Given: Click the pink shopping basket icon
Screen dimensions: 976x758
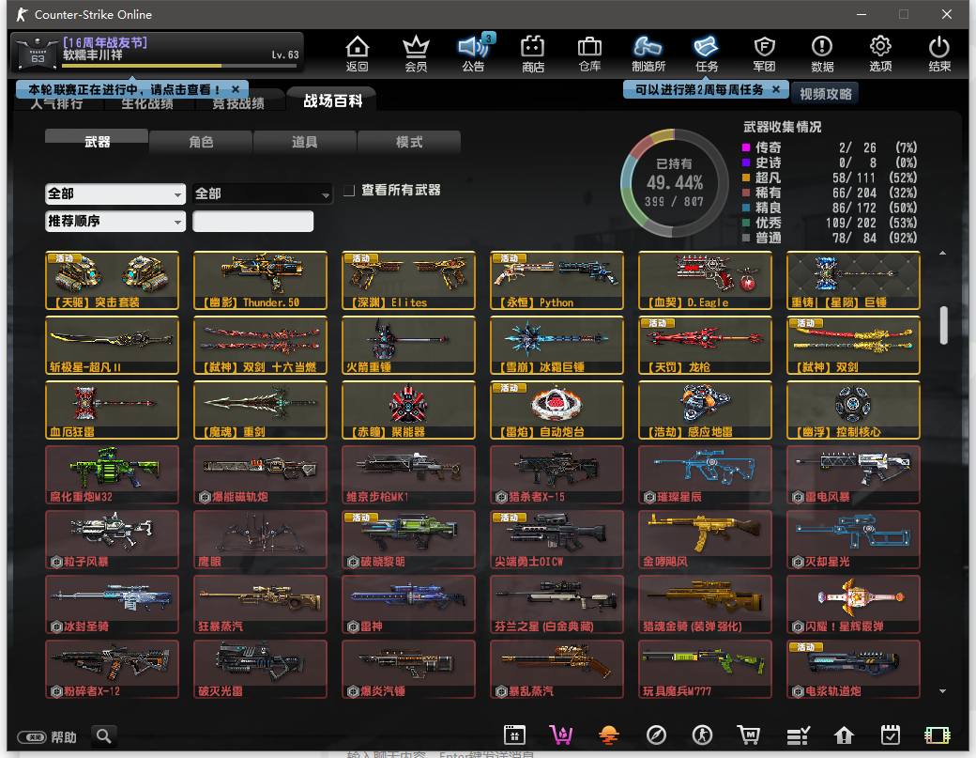Looking at the screenshot, I should (561, 735).
